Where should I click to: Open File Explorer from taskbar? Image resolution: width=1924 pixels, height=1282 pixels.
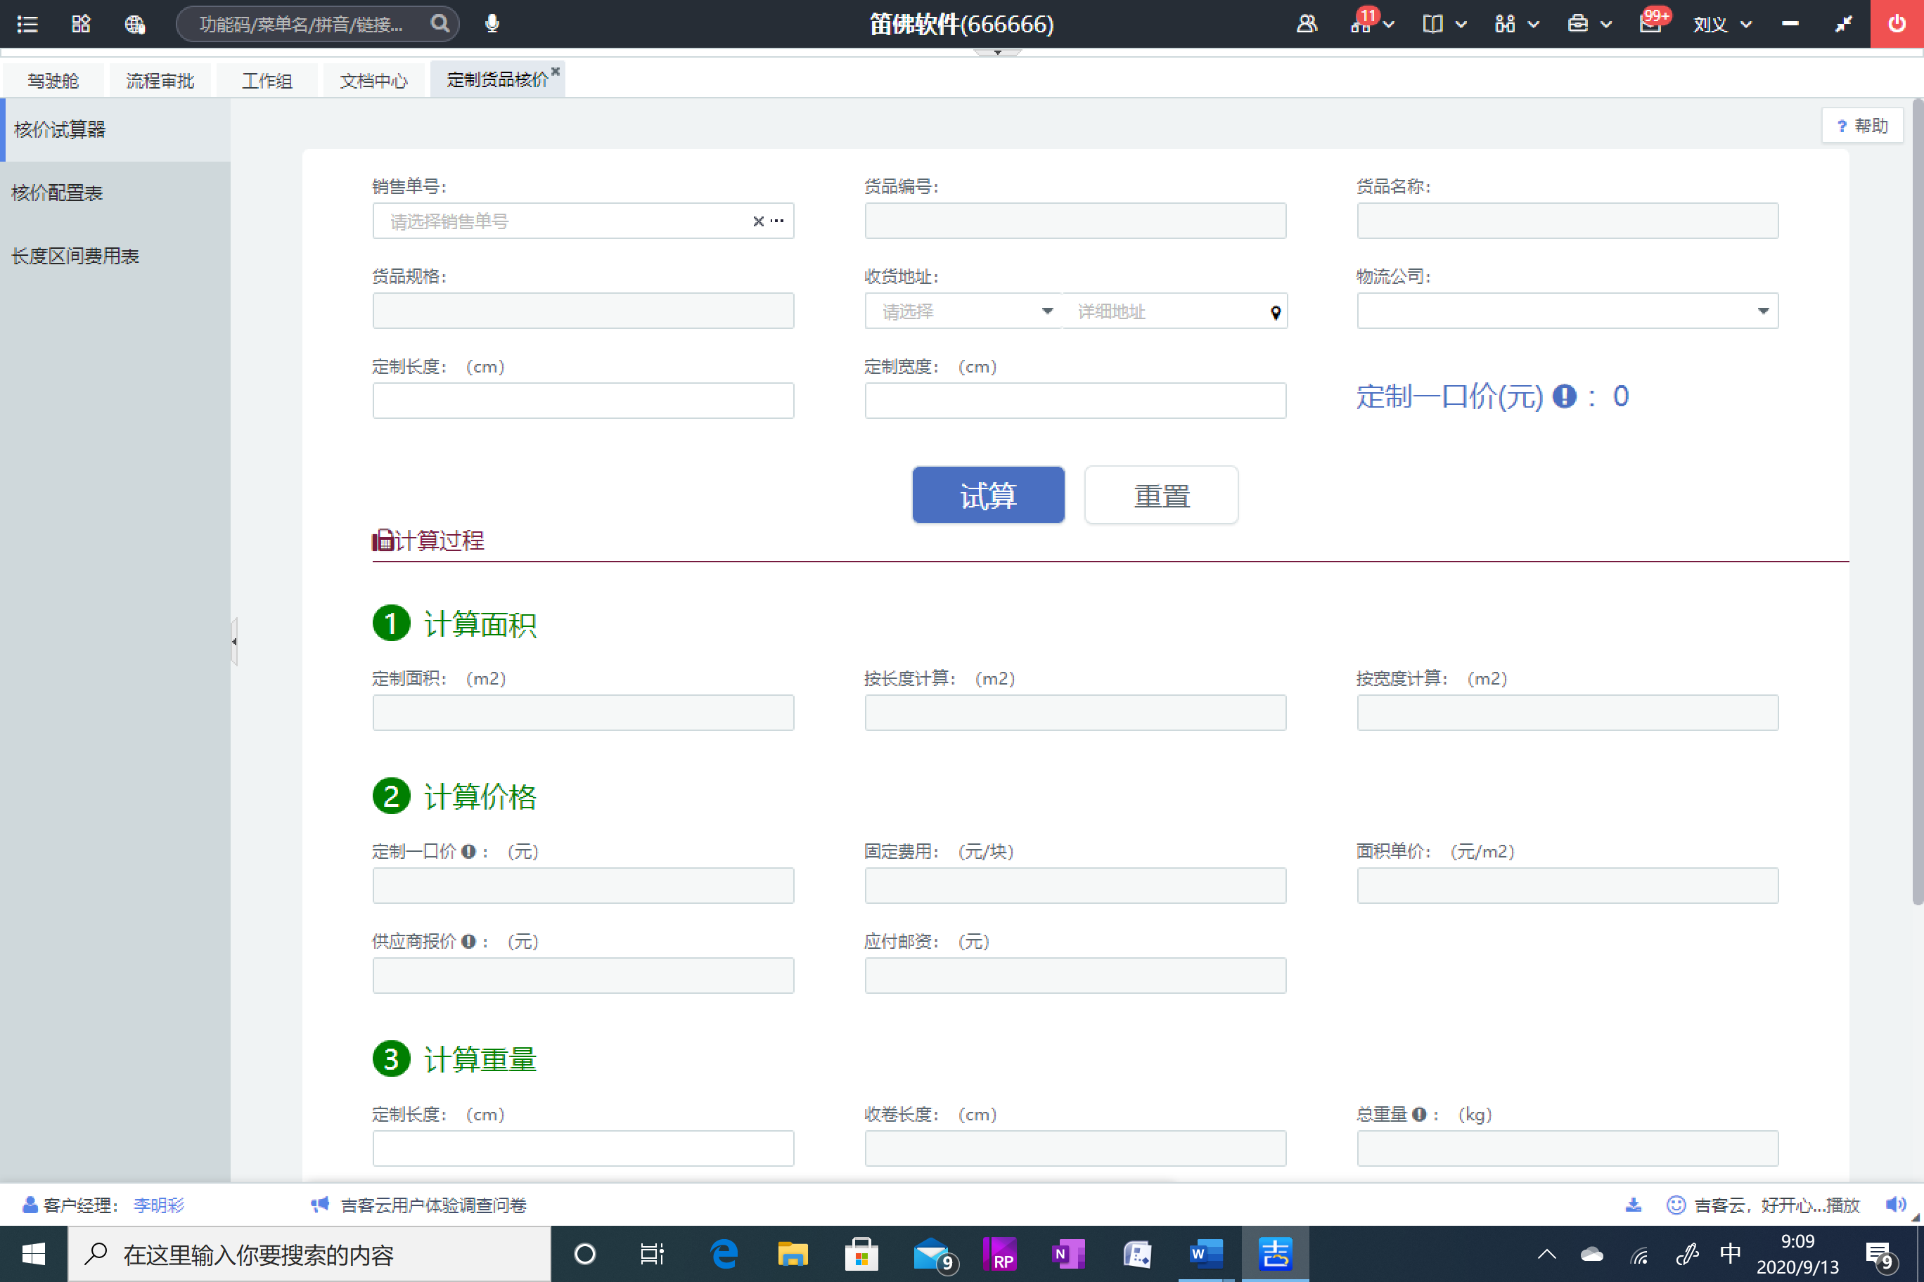pyautogui.click(x=792, y=1253)
